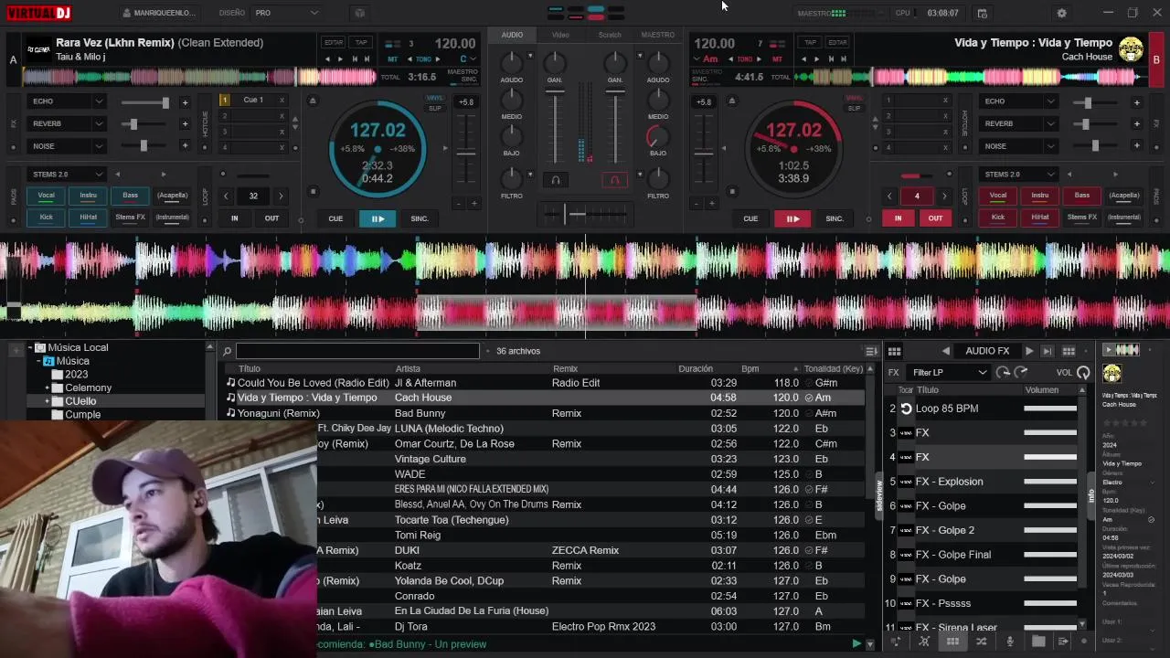Adjust Loop 85 BPM volume slider
Image resolution: width=1170 pixels, height=658 pixels.
[x=1050, y=409]
